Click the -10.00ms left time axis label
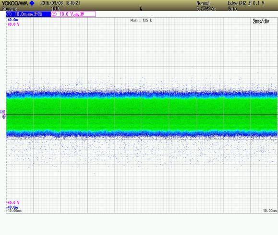This screenshot has height=235, width=278. coord(14,211)
